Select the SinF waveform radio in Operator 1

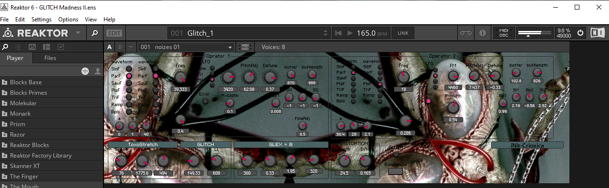pyautogui.click(x=129, y=69)
